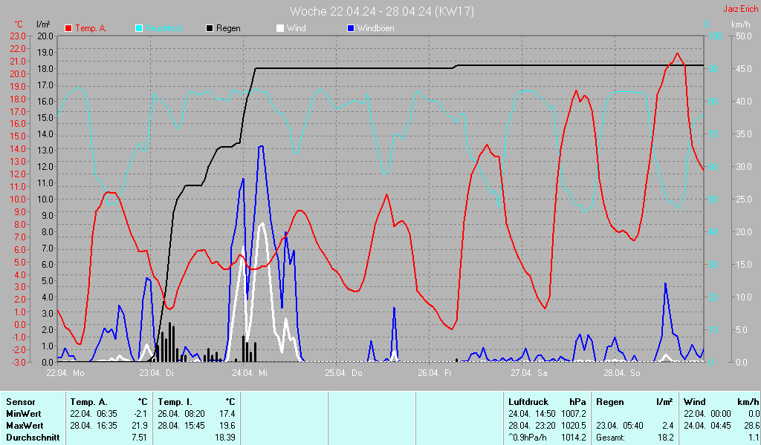
Task: Click the 24.04. 04:45 wind timestamp
Action: tap(707, 426)
